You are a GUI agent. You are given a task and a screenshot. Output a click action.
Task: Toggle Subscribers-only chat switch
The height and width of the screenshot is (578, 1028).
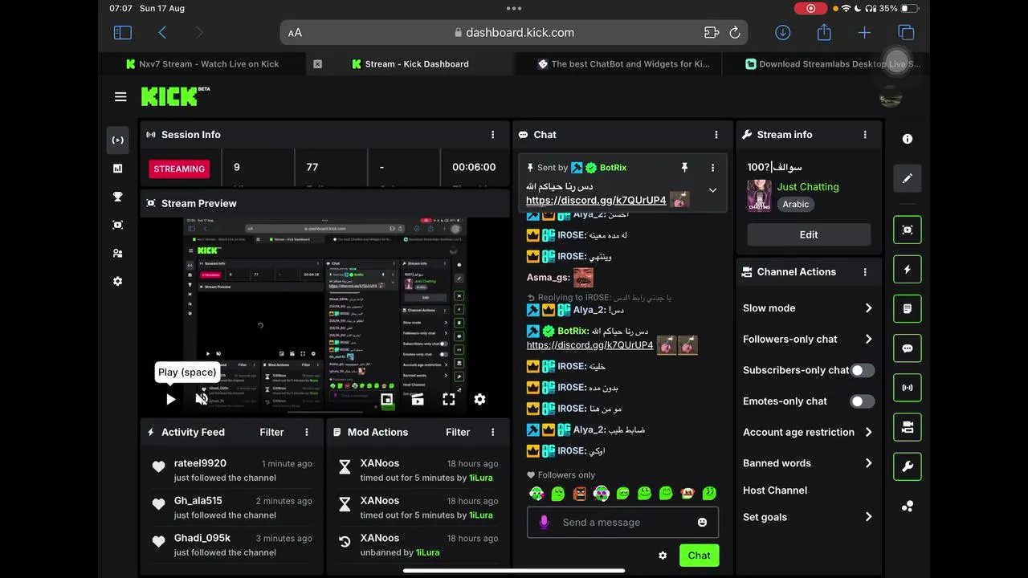pos(862,370)
